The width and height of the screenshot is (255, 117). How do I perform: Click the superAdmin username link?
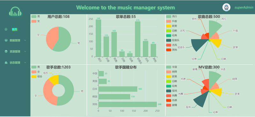pos(244,7)
